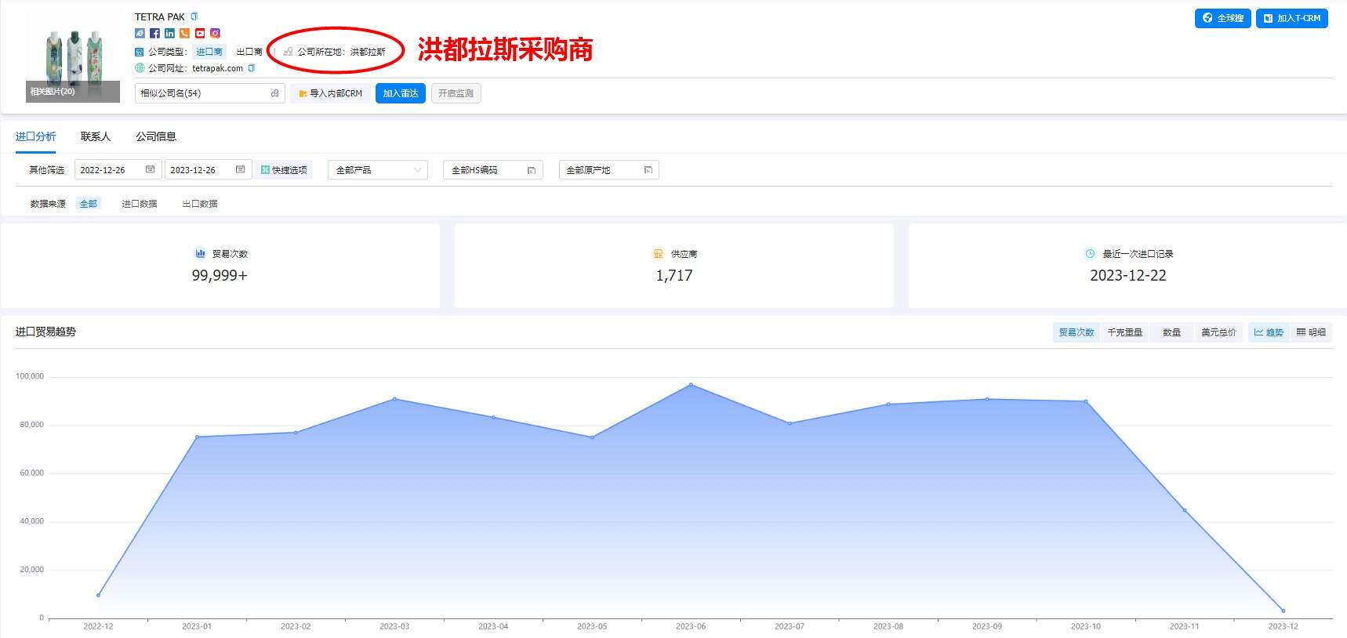Select 出口数据 data source option
This screenshot has height=638, width=1347.
click(200, 204)
